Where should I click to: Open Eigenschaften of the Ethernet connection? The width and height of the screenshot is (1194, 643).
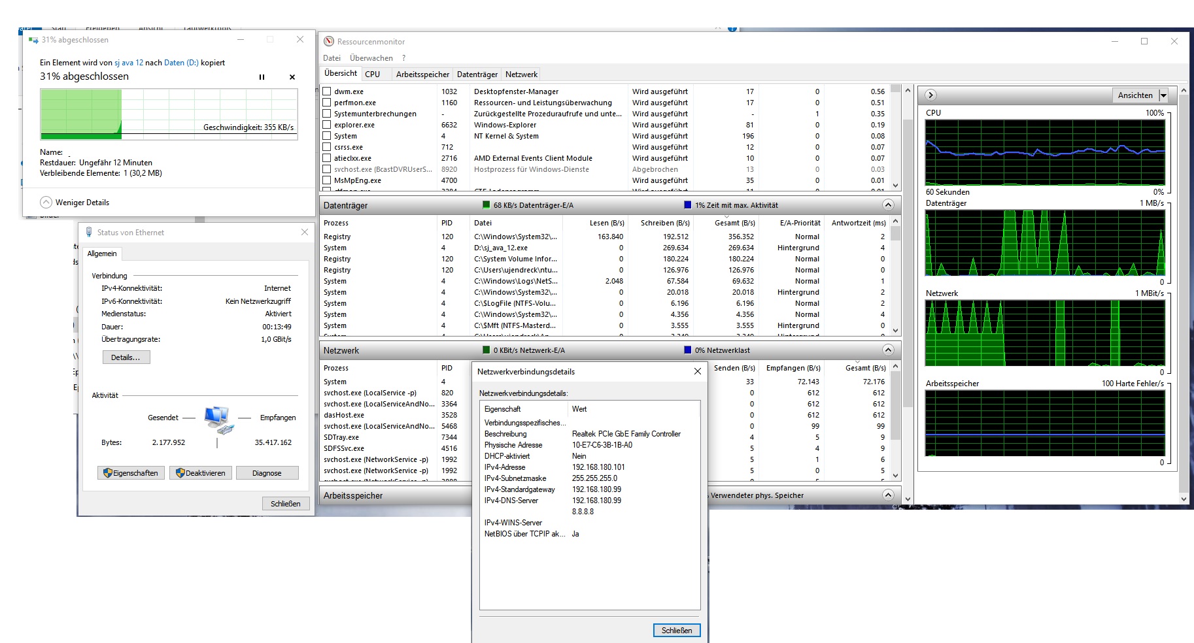tap(131, 473)
